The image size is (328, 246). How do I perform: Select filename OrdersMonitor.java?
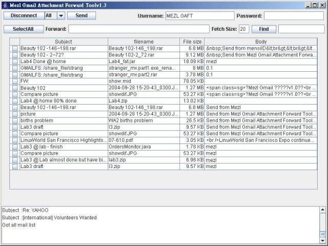click(130, 147)
